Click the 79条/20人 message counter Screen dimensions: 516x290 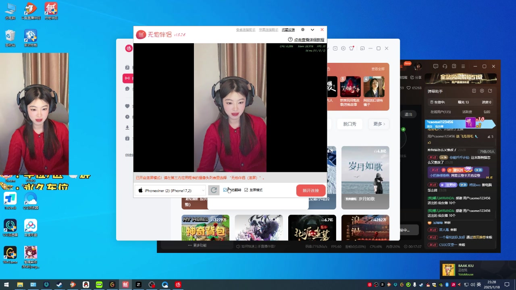coord(487,151)
